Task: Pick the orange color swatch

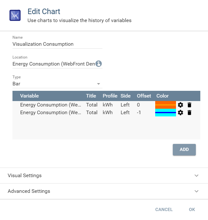Action: [165, 105]
